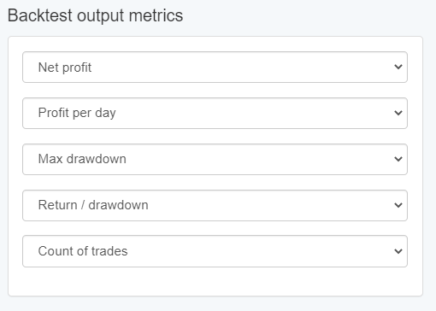Open the Max drawdown metric dropdown
436x311 pixels.
[215, 160]
